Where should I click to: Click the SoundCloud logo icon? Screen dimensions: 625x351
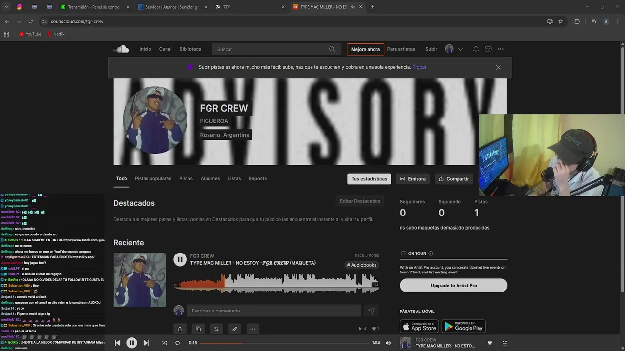click(121, 49)
